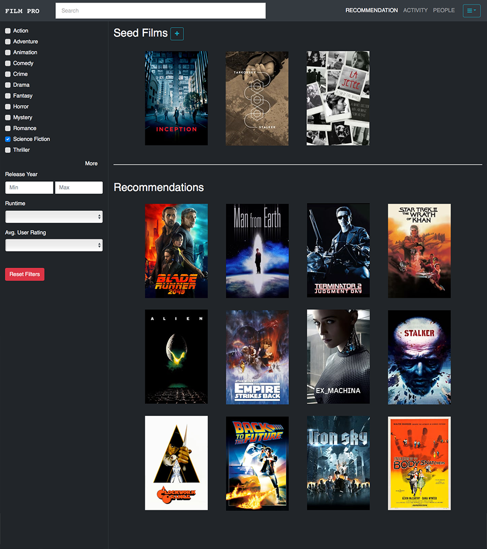Click the blue-faced Stalker recommendation poster

point(419,357)
